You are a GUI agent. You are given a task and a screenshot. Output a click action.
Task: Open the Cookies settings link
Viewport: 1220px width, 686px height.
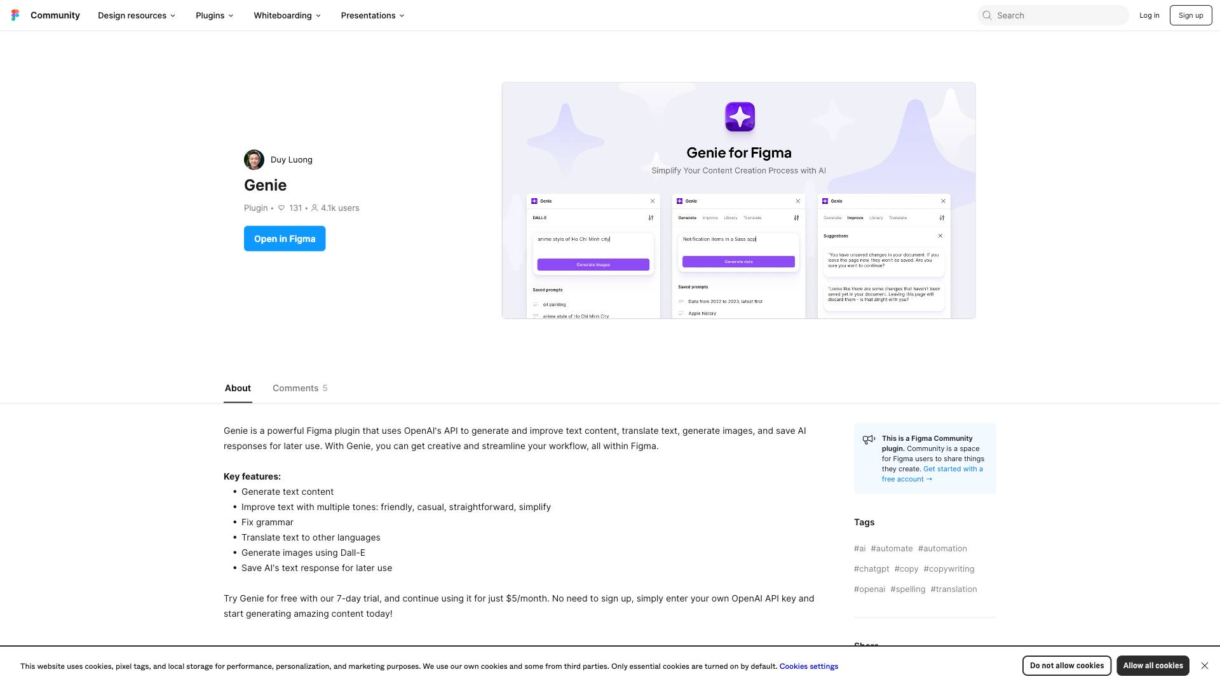(x=808, y=666)
